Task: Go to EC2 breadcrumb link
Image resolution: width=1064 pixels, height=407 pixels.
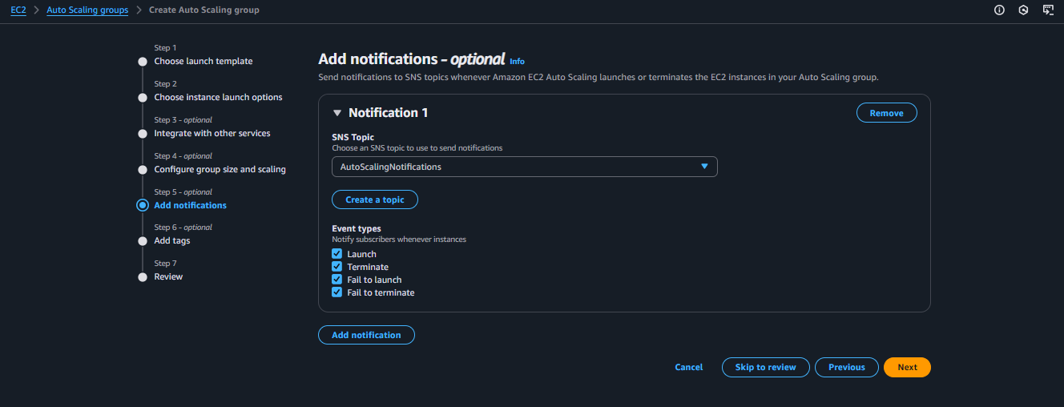Action: tap(18, 10)
